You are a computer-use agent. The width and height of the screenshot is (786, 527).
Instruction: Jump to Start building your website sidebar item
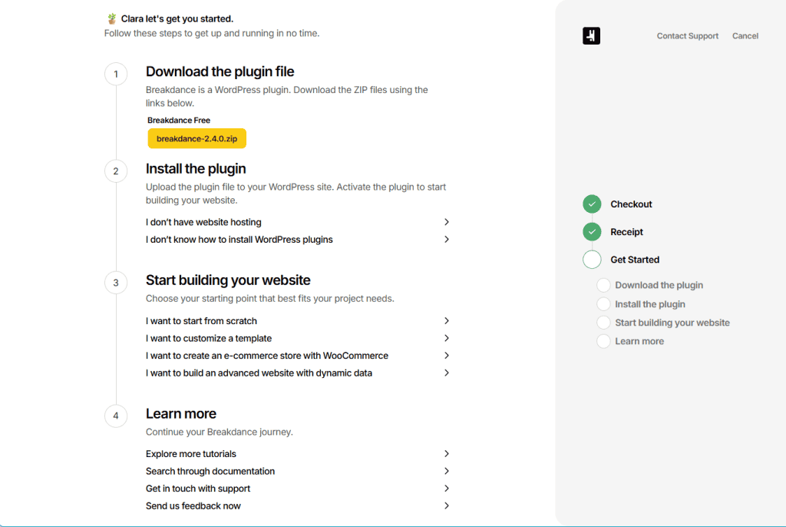click(672, 323)
